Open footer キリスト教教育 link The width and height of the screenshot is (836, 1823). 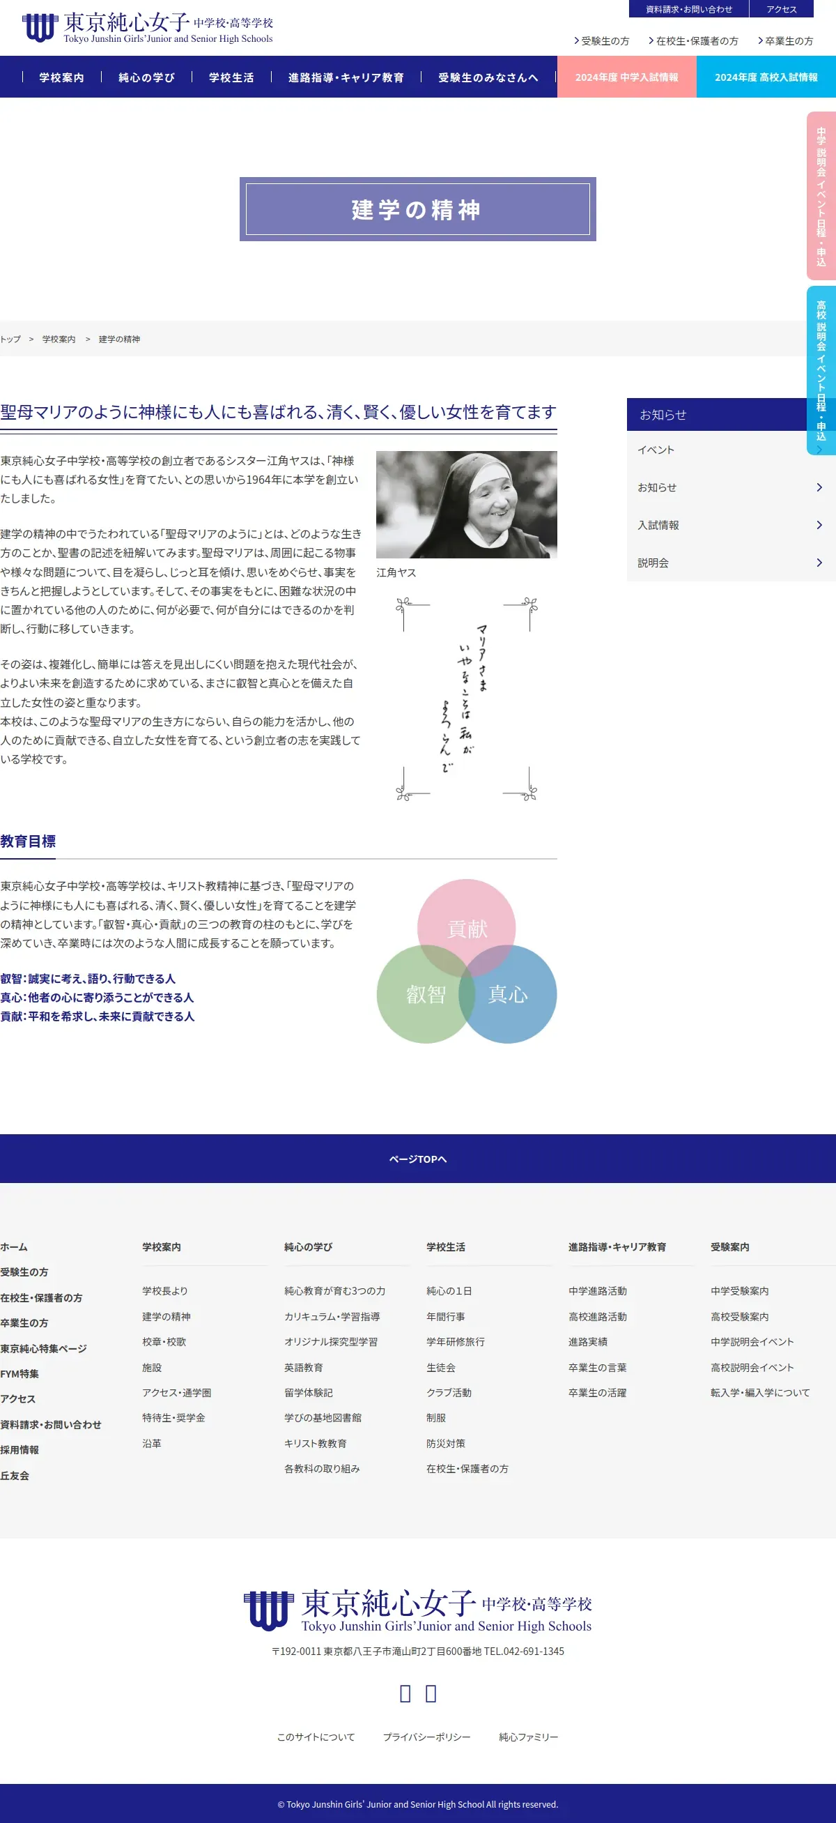[316, 1443]
